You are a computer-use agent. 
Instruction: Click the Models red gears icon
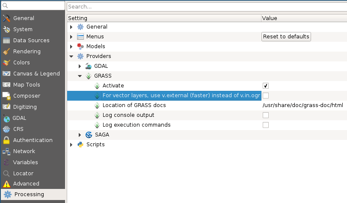tap(80, 46)
